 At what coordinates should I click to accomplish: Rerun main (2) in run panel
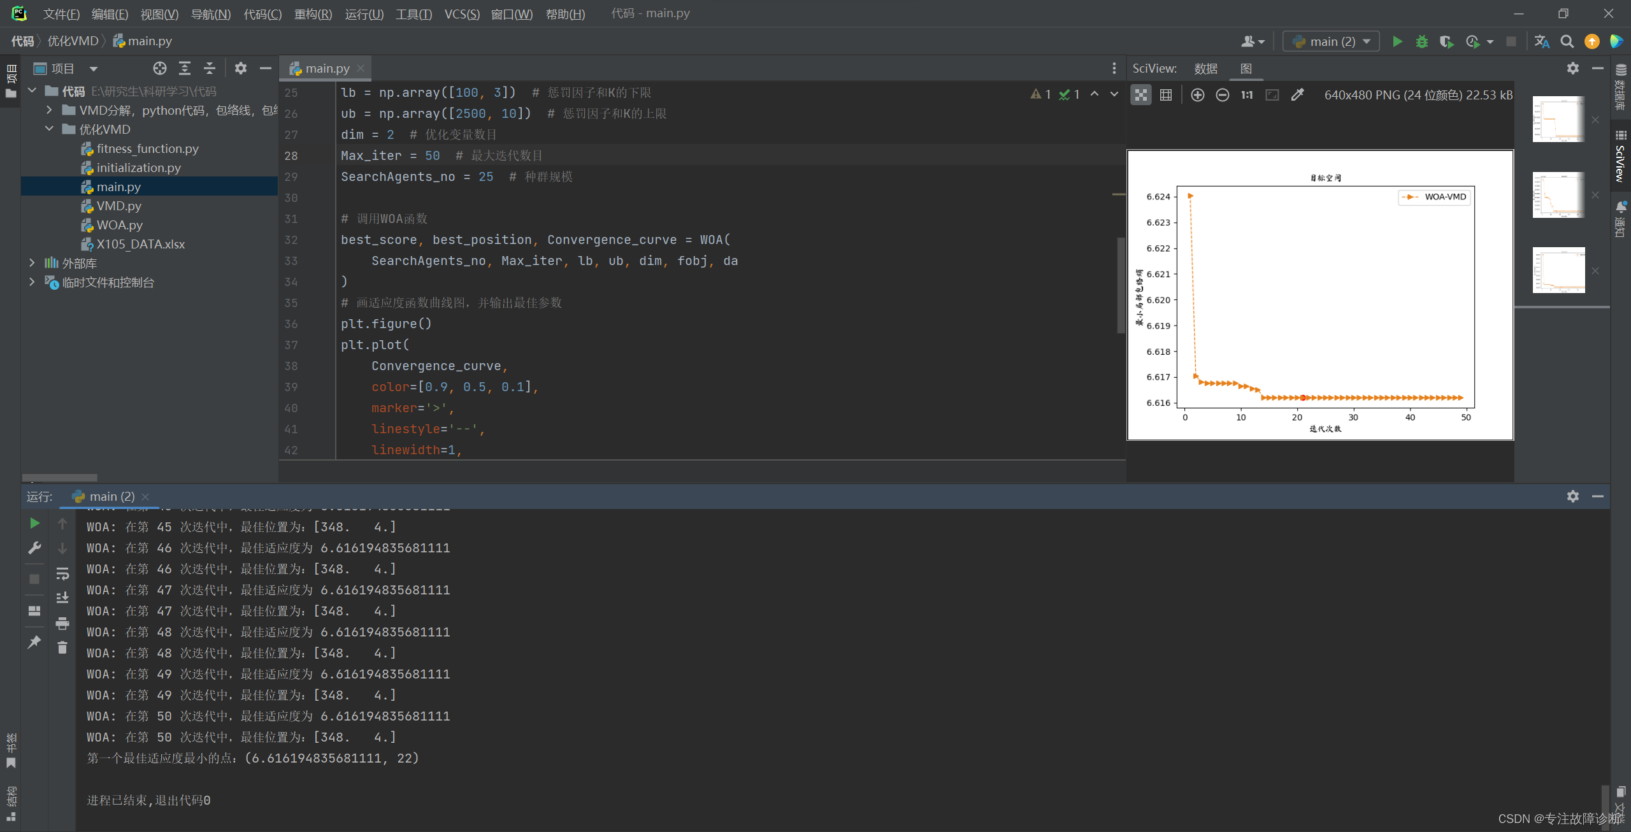click(x=34, y=523)
